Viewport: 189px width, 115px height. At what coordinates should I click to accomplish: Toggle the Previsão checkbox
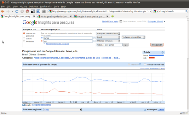pyautogui.click(x=129, y=65)
